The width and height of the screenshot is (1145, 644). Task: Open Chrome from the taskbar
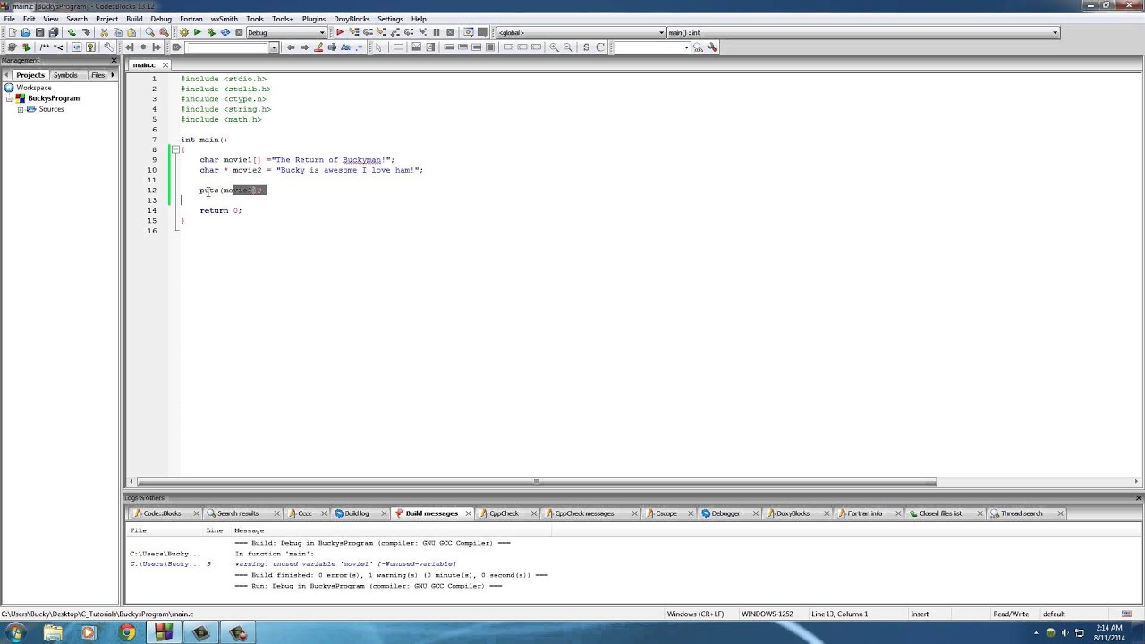(x=127, y=632)
